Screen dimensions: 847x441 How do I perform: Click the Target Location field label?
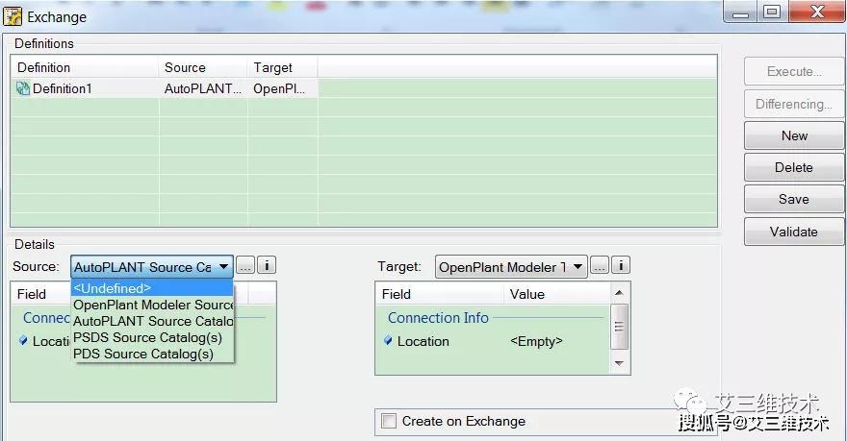point(423,341)
